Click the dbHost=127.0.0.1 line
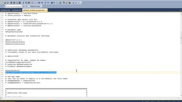The height and width of the screenshot is (102, 182). pyautogui.click(x=13, y=40)
